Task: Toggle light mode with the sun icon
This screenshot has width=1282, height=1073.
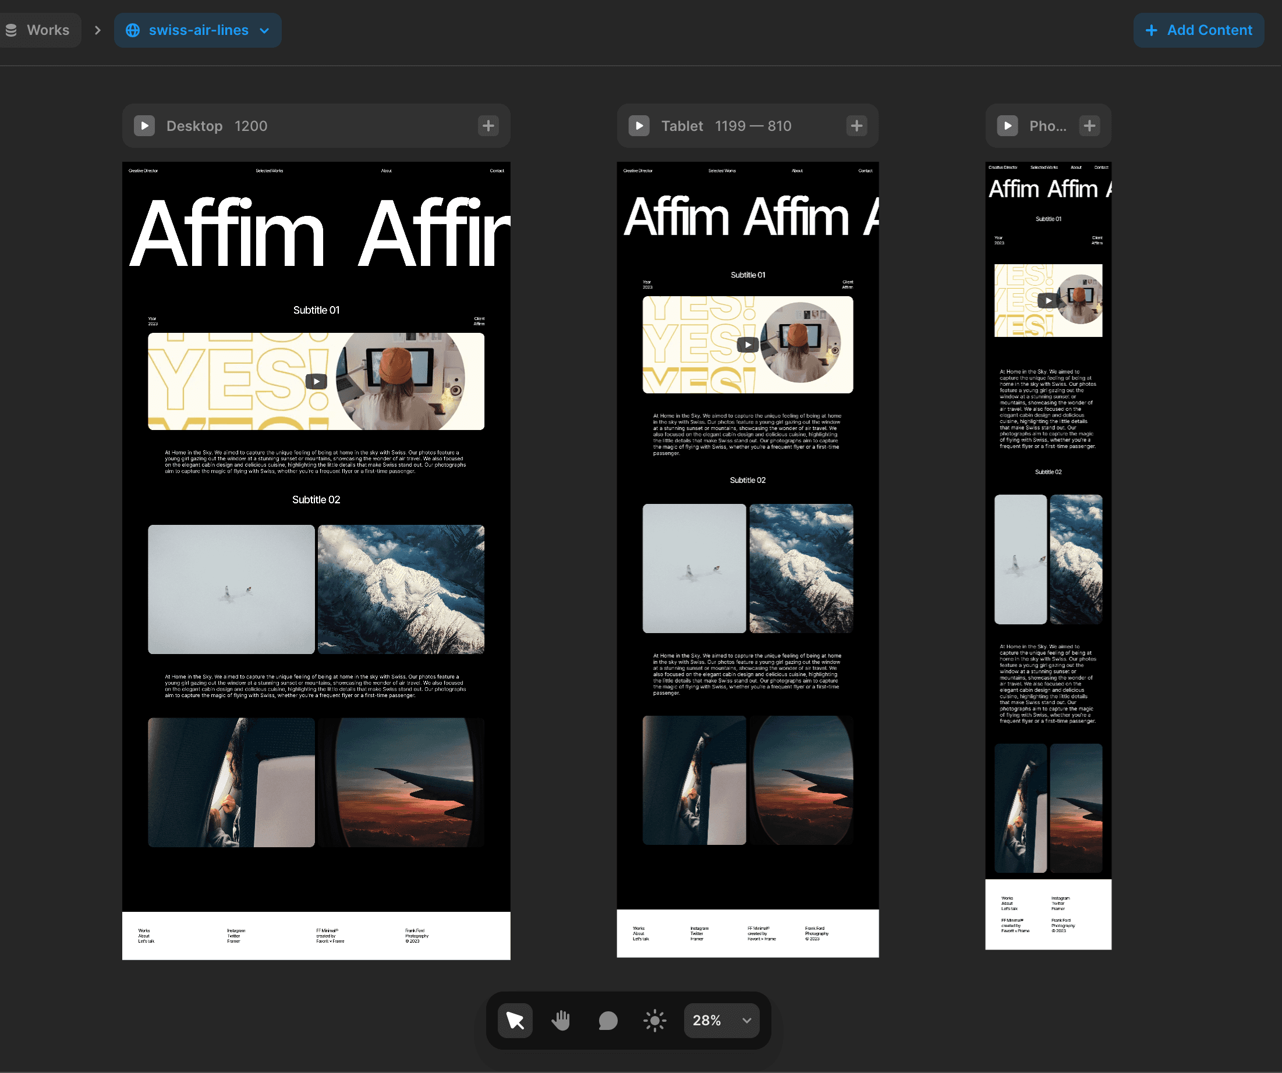Action: click(654, 1020)
